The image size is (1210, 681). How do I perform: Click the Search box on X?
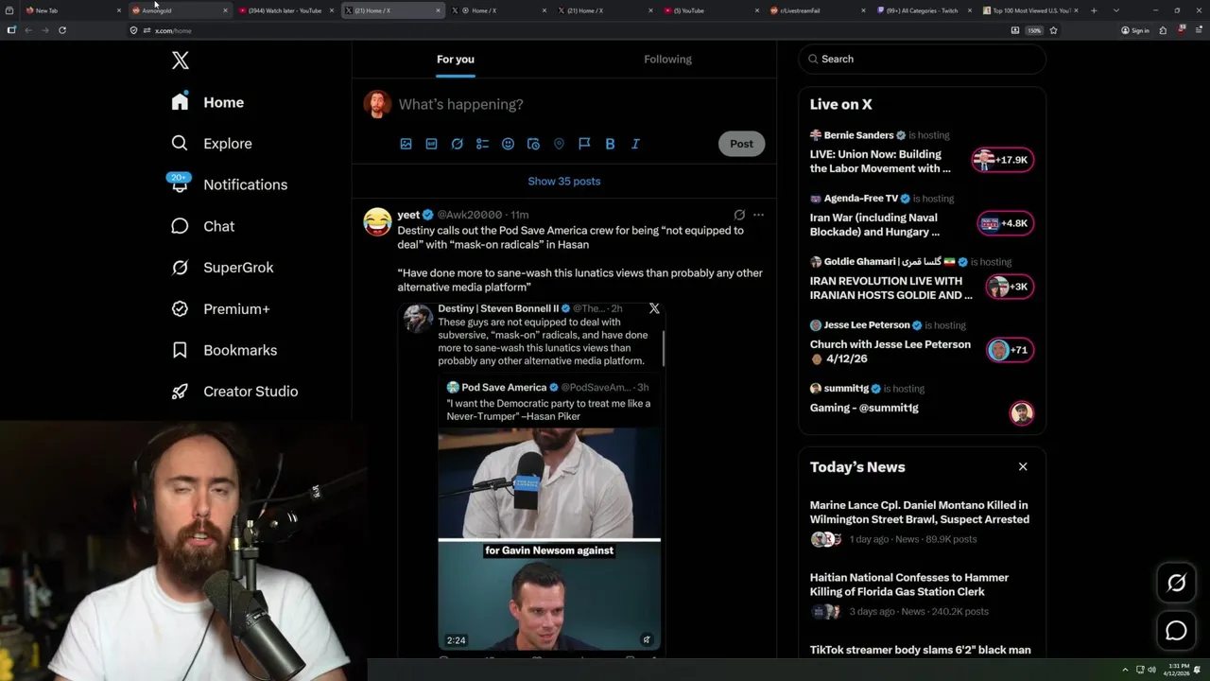click(922, 59)
